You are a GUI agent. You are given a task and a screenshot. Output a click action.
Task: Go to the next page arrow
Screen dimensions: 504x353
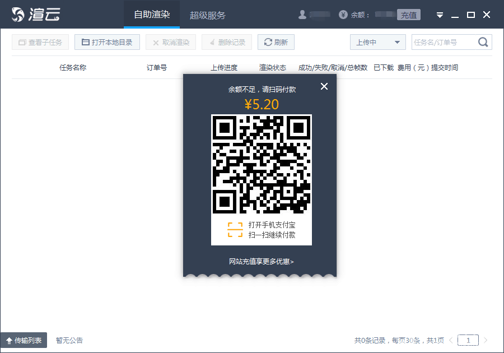[x=486, y=340]
